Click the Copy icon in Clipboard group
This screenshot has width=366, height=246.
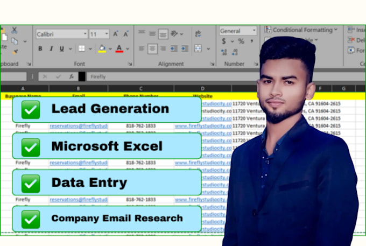coord(15,41)
